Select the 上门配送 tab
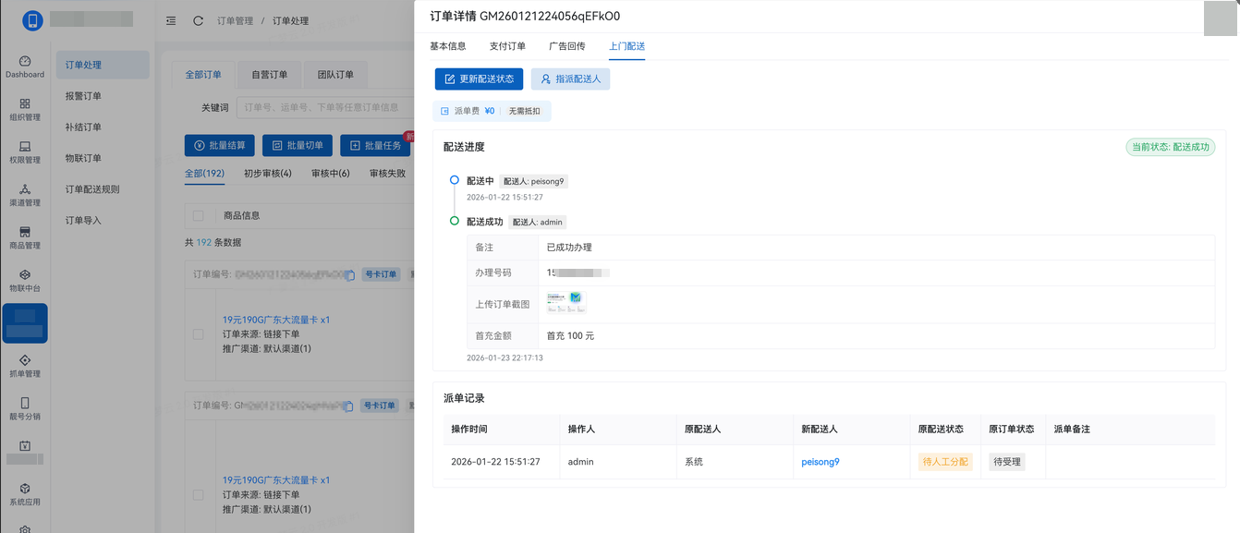 (627, 46)
